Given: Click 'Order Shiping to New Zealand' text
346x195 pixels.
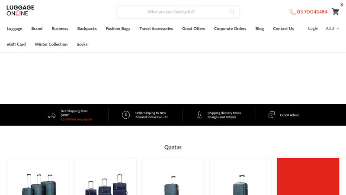Looking at the screenshot, I should 151,115.
